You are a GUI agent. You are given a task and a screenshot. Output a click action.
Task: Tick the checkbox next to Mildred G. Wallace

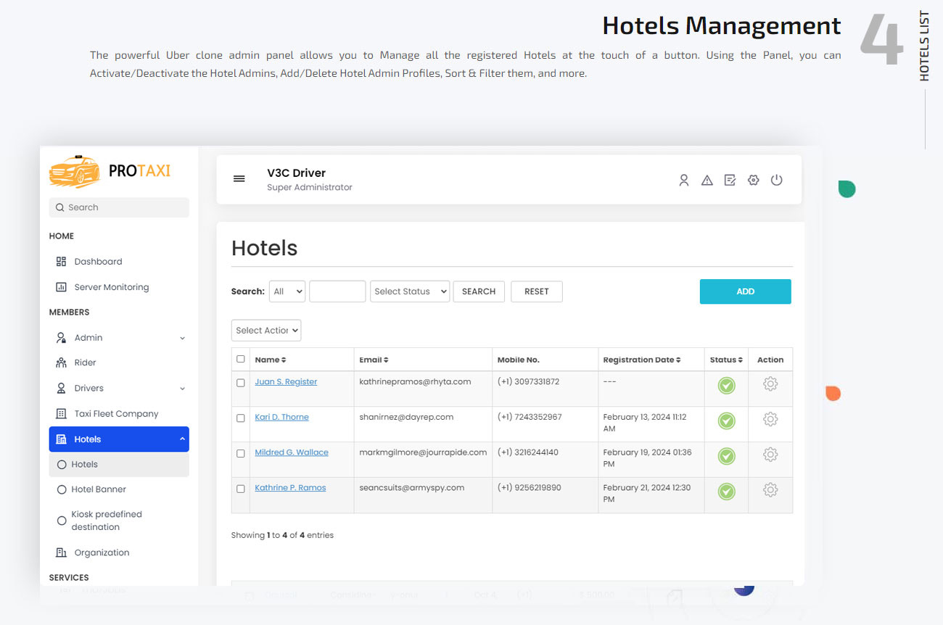241,455
